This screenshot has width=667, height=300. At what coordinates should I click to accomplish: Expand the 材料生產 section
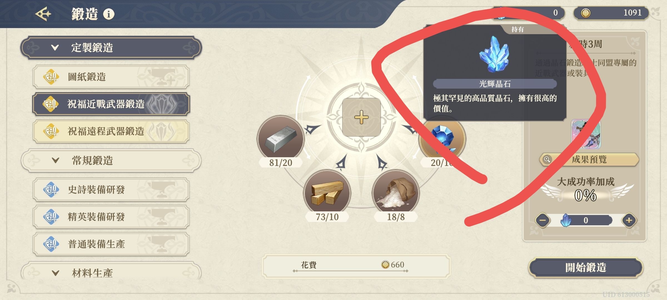click(111, 272)
